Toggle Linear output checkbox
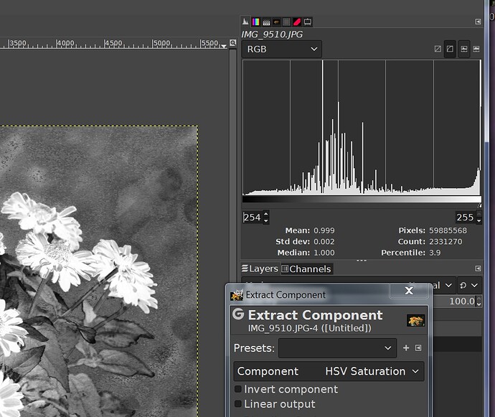 (x=238, y=404)
